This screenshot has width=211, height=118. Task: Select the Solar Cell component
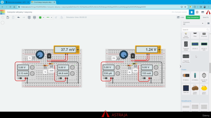coord(186,89)
